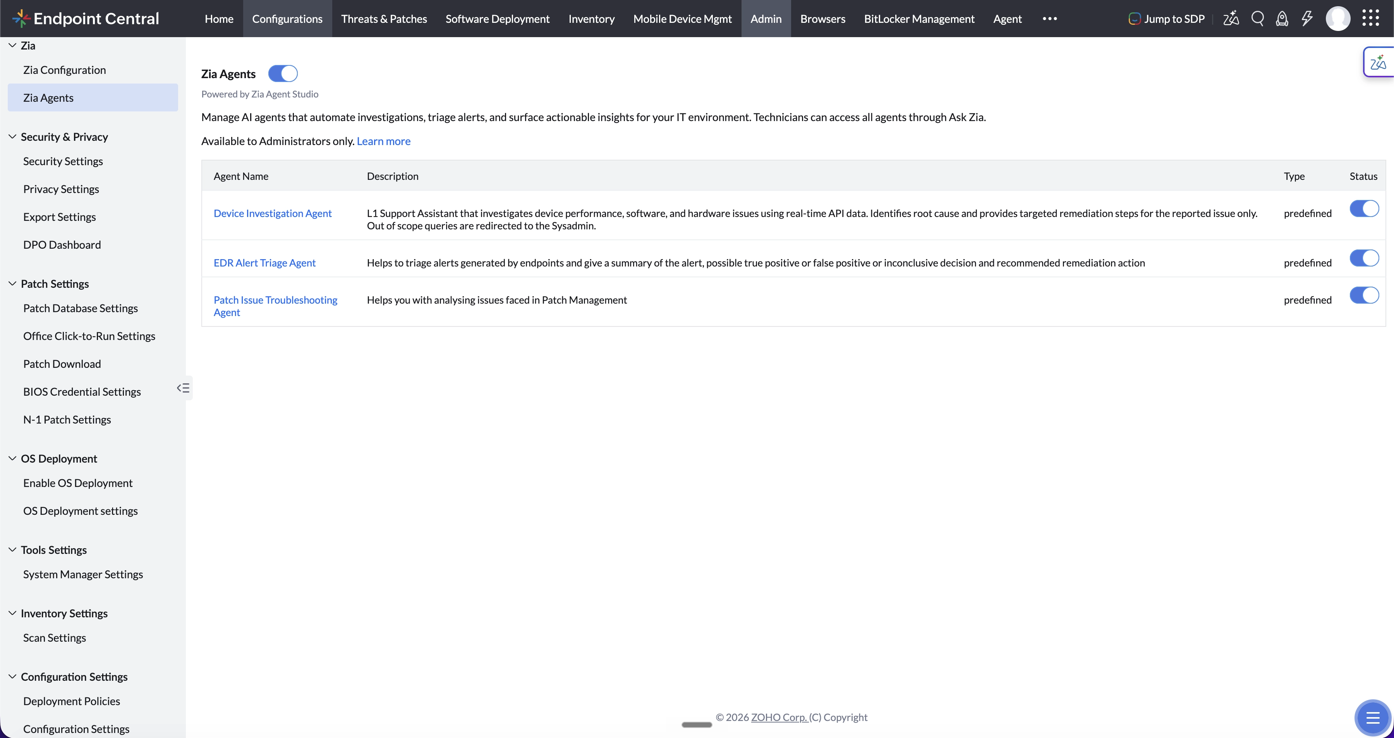
Task: Collapse the Security & Privacy section
Action: 12,137
